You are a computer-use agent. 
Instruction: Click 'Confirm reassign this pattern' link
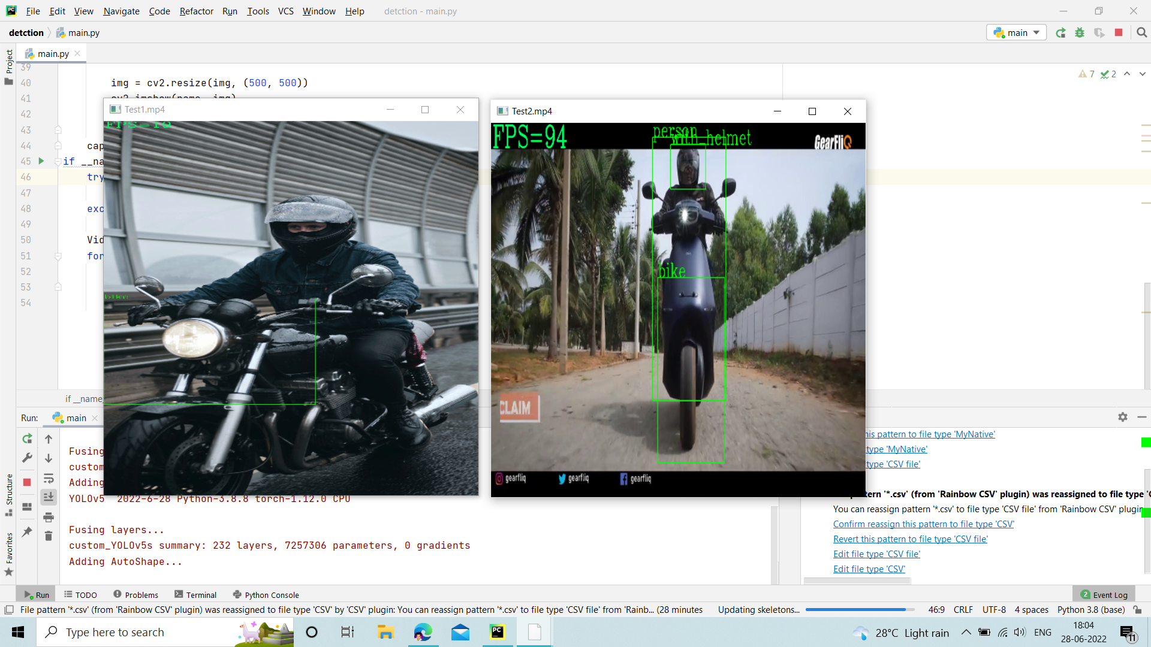[923, 524]
